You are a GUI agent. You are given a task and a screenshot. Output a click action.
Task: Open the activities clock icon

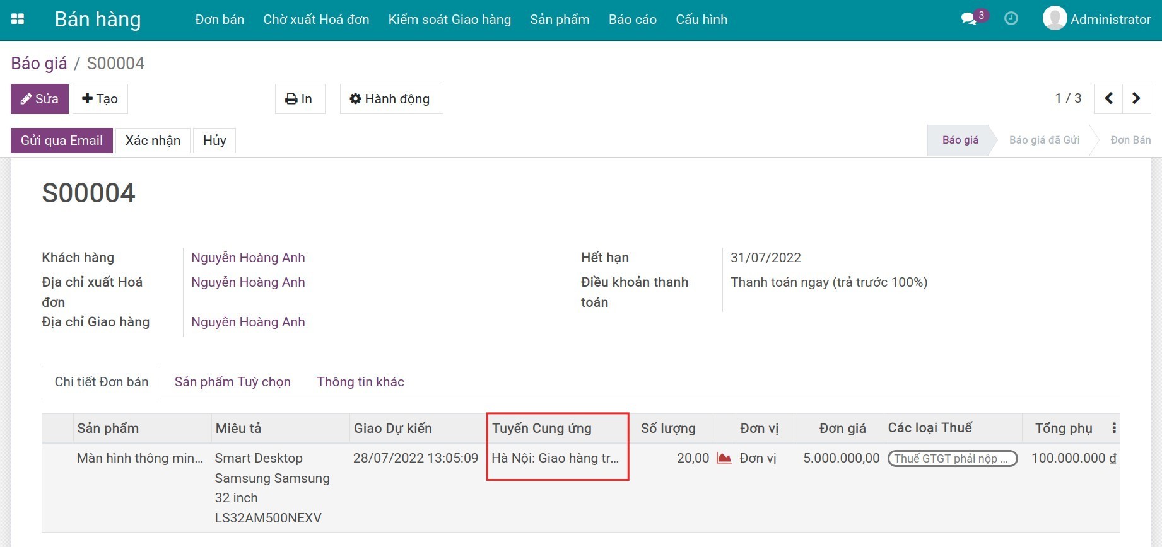pos(1011,19)
